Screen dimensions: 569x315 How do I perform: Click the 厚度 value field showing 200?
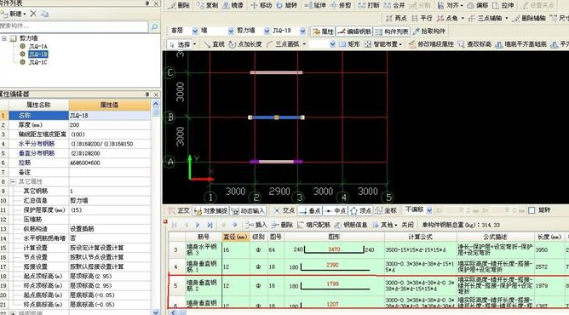point(110,124)
